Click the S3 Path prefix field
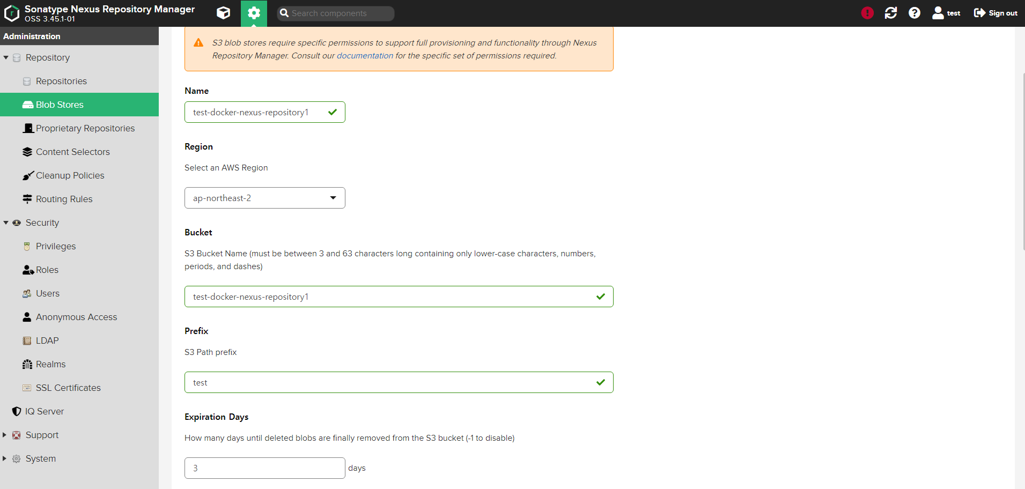Image resolution: width=1025 pixels, height=489 pixels. pos(399,382)
